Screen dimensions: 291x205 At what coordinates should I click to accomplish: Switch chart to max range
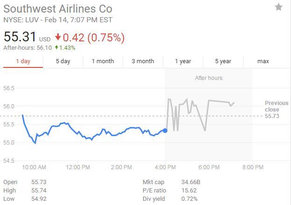pos(263,61)
